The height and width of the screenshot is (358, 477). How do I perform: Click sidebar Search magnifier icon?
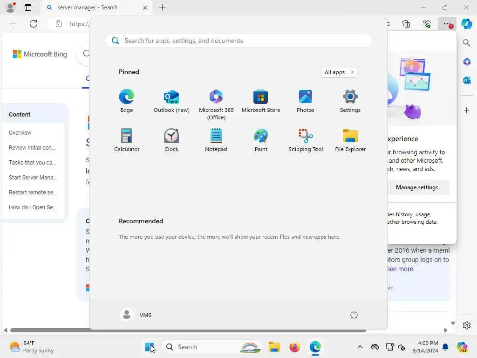(x=467, y=43)
